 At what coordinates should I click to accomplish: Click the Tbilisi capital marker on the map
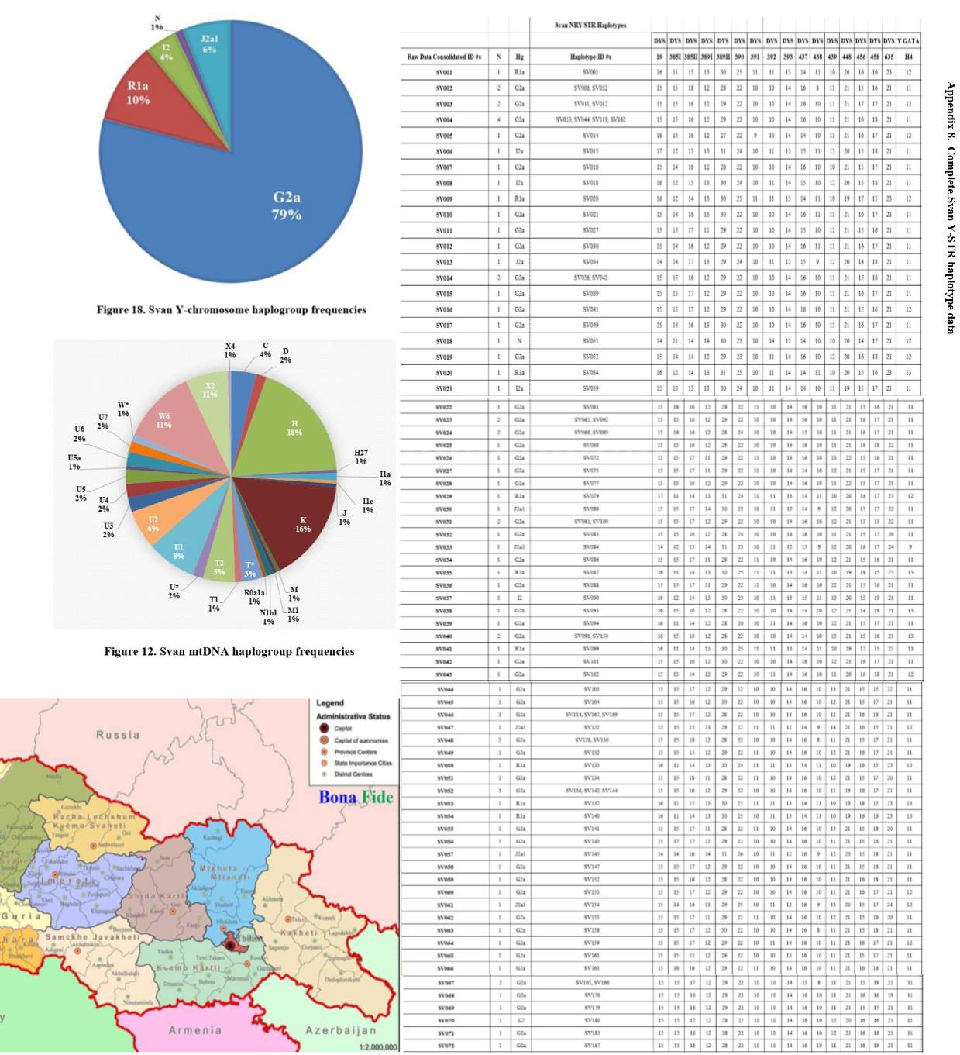point(230,946)
